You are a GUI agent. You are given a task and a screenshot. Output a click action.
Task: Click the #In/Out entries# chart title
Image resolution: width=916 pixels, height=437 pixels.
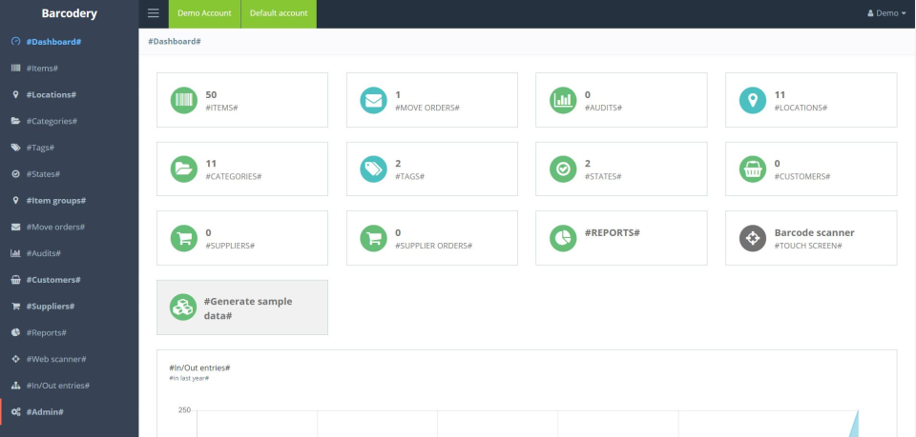pyautogui.click(x=199, y=368)
